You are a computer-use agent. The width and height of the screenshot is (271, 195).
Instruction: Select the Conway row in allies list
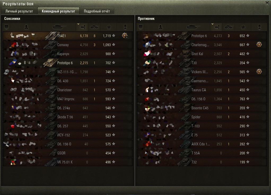pyautogui.click(x=68, y=45)
